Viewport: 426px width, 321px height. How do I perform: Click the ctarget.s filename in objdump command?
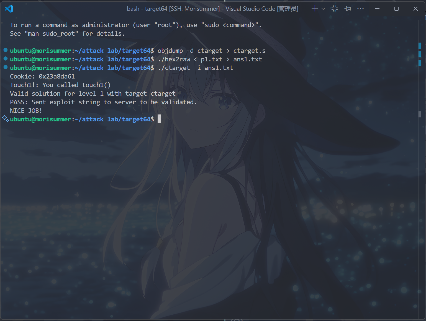[249, 51]
